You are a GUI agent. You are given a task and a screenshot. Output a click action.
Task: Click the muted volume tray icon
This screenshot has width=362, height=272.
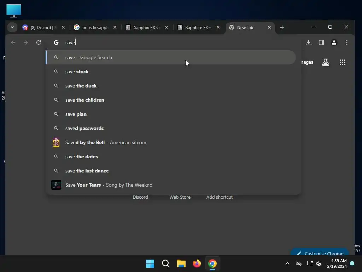click(x=319, y=263)
